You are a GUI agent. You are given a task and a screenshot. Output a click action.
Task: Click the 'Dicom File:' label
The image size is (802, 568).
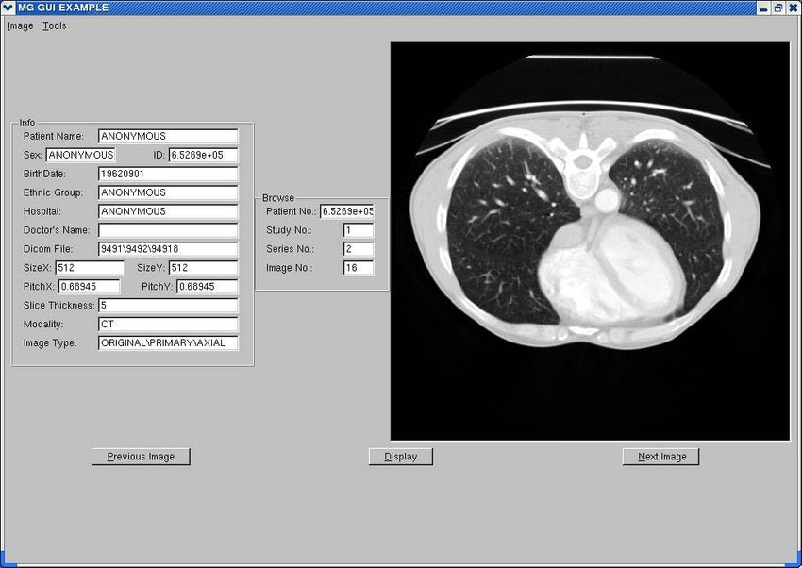(48, 249)
